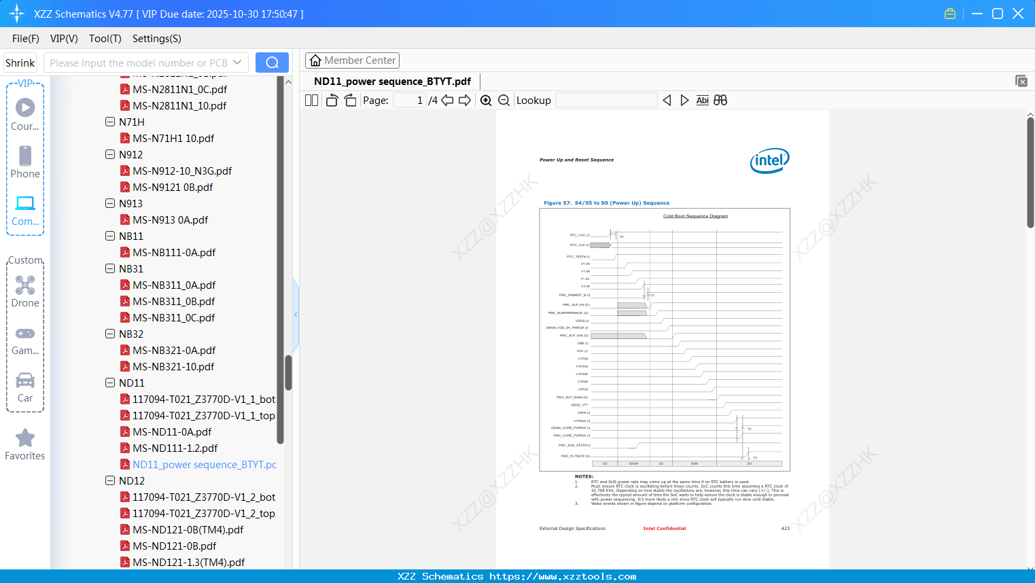Select the Phone category

pyautogui.click(x=25, y=162)
